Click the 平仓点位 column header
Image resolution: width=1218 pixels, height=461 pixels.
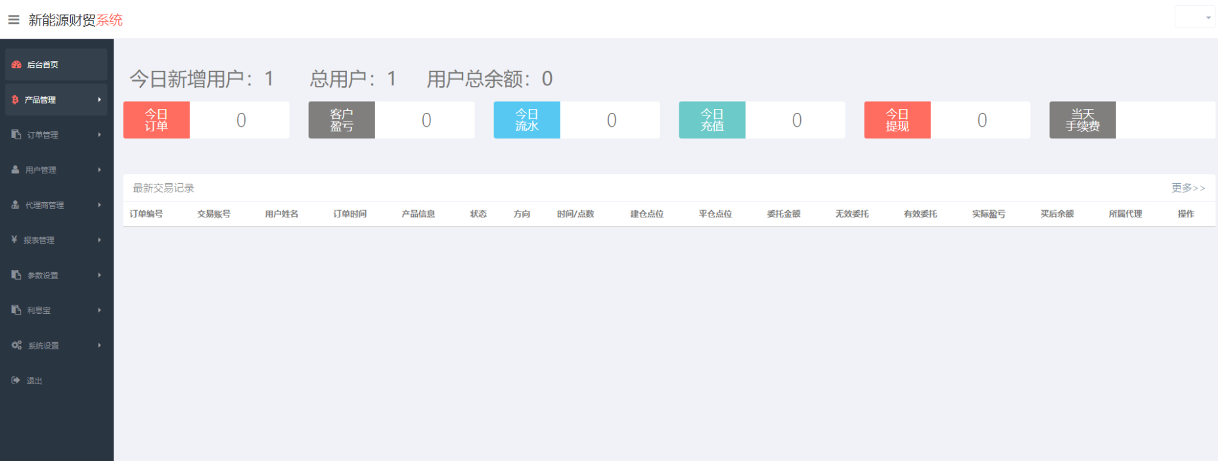click(715, 214)
